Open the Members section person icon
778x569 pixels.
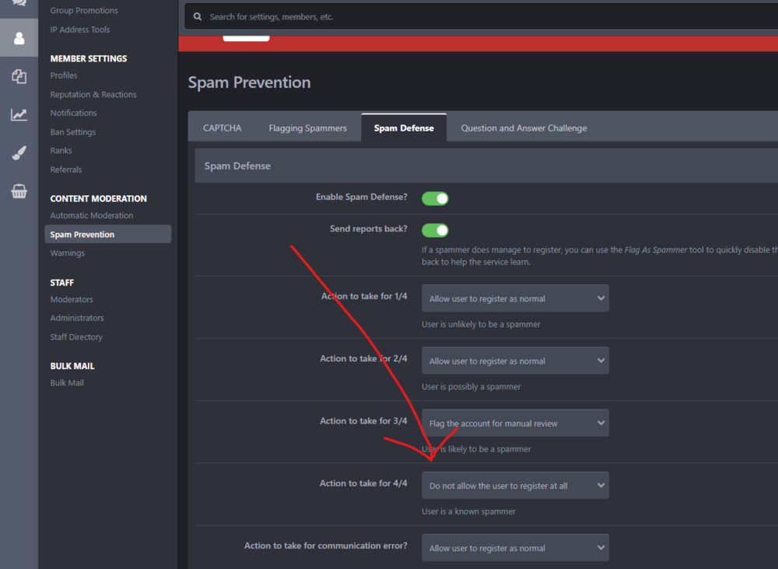tap(19, 38)
